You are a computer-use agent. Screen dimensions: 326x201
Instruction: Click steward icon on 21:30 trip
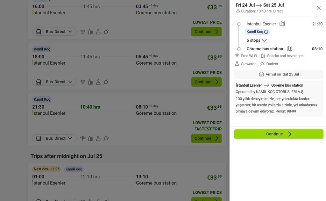tap(98, 138)
